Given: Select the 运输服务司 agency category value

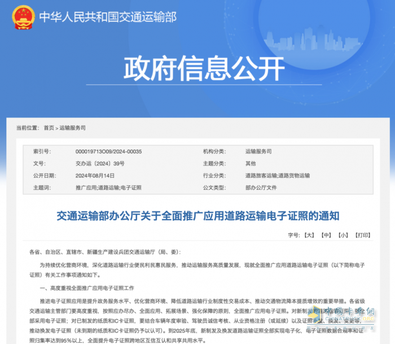Looking at the screenshot, I should click(x=258, y=151).
